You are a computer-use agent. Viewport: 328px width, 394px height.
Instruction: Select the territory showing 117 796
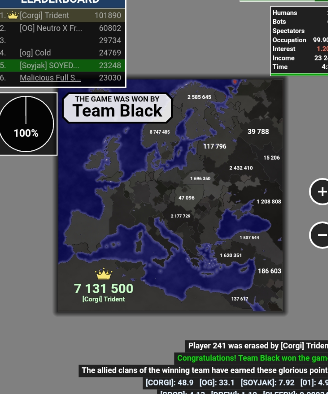pos(215,146)
